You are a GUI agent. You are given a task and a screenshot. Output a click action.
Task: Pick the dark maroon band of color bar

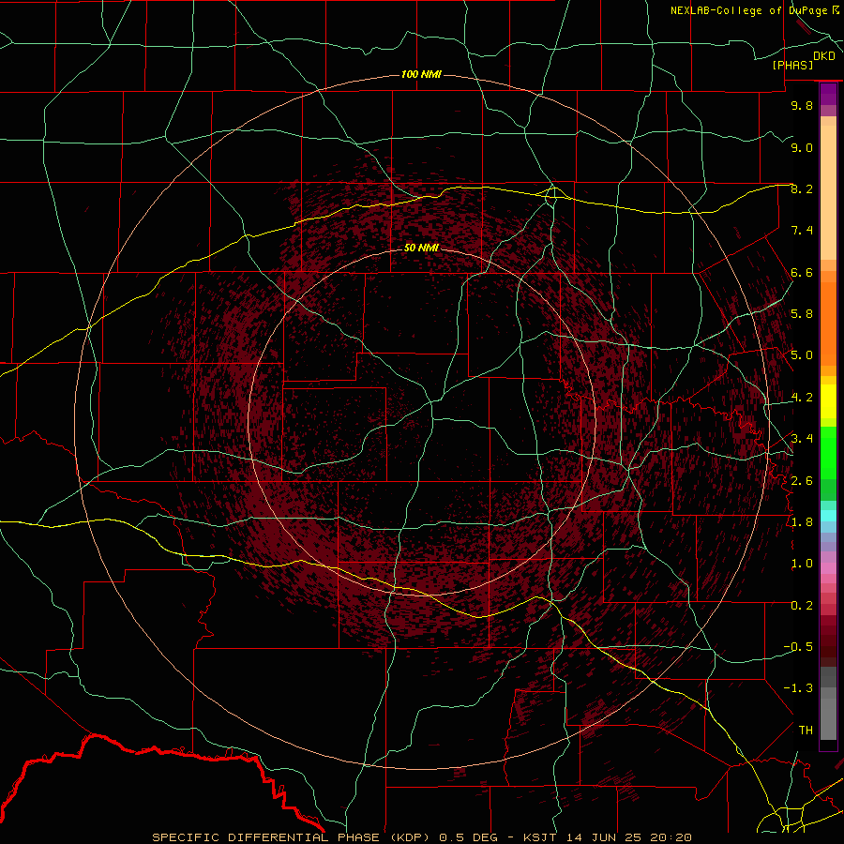point(828,641)
